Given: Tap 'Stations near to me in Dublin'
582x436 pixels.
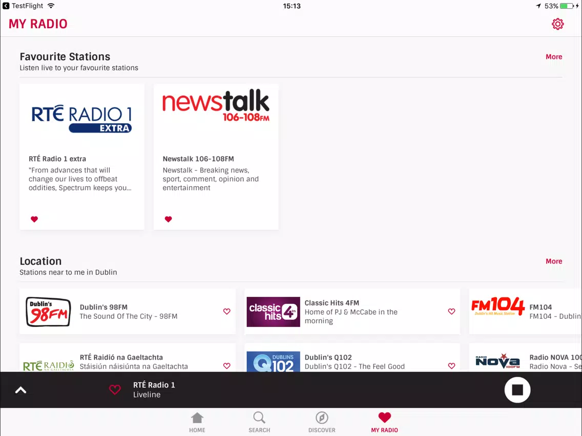Looking at the screenshot, I should [68, 272].
